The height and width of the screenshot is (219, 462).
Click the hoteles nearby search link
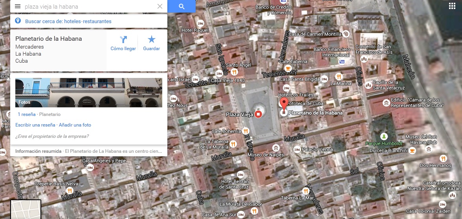[72, 22]
